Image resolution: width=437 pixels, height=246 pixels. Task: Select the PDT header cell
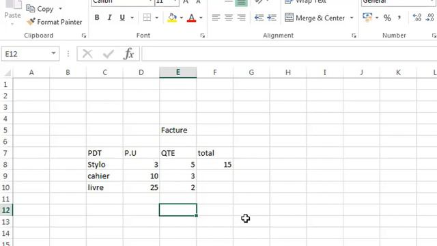point(104,153)
